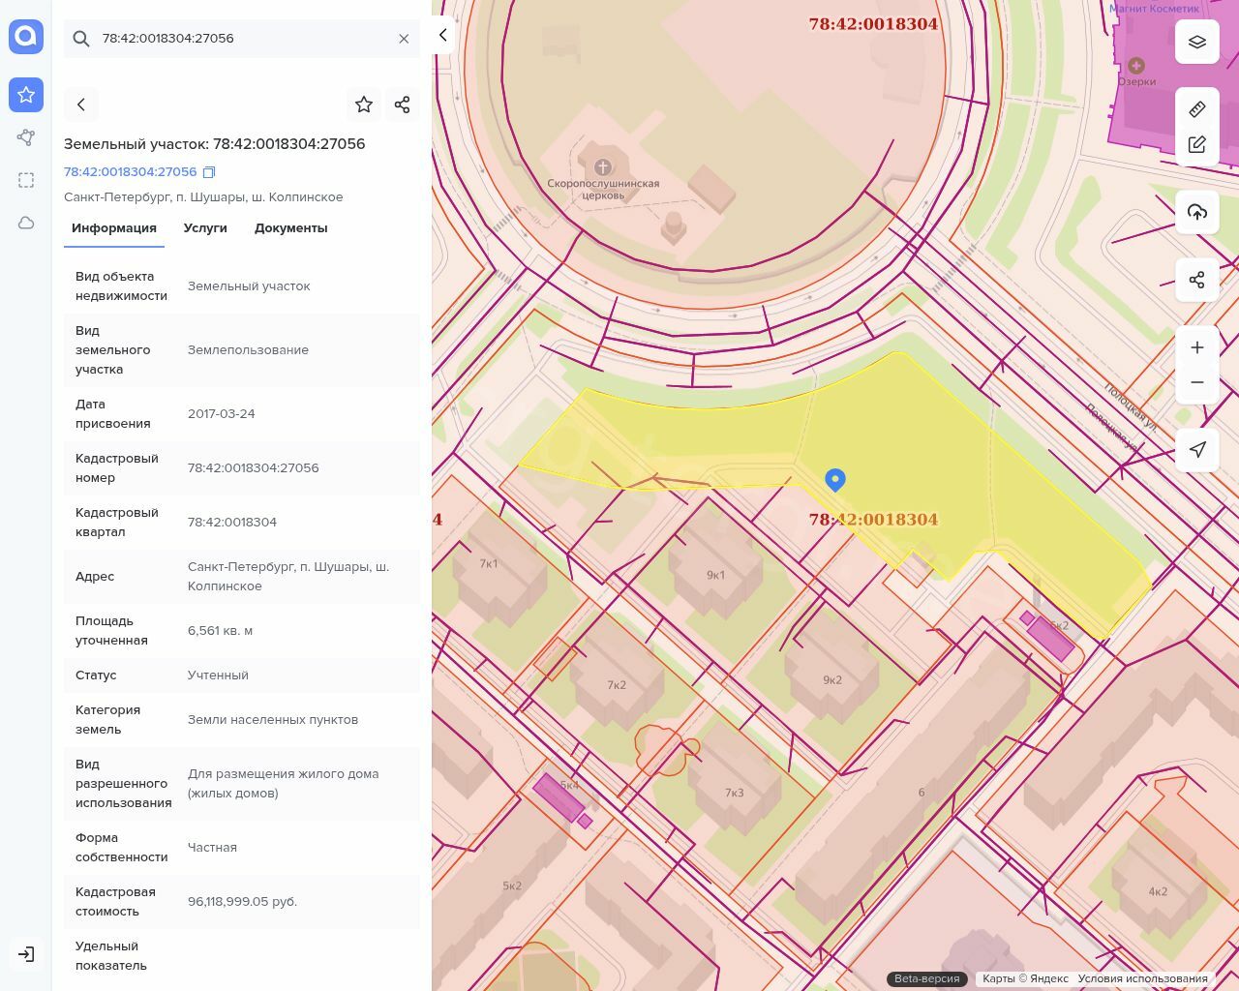The height and width of the screenshot is (991, 1239).
Task: Copy cadastral number 78:42:0018304:27056
Action: pyautogui.click(x=209, y=172)
